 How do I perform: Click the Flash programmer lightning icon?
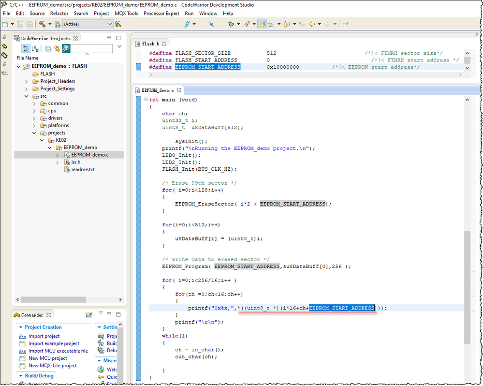188,24
